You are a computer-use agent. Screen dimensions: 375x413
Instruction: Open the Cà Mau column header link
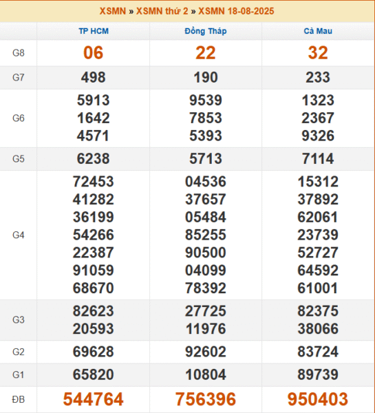318,31
